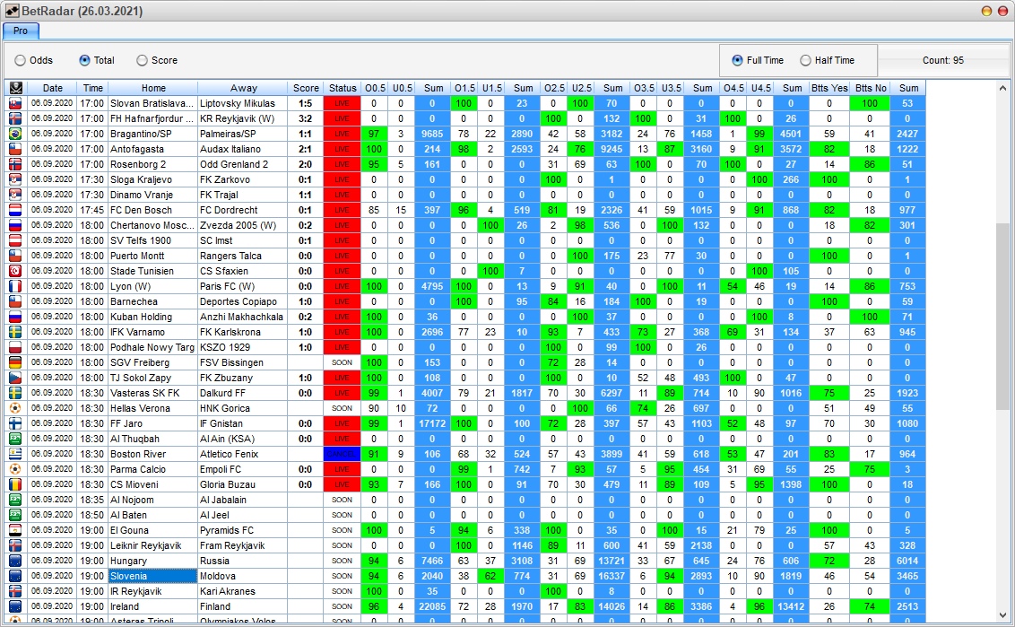Click the Btts Yes column header
The image size is (1015, 627).
point(829,88)
